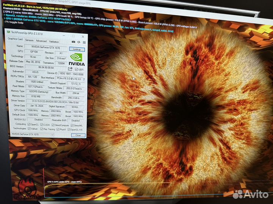273x204 pixels.
Task: Toggle the OpenCL checkbox
Action: (x=29, y=124)
